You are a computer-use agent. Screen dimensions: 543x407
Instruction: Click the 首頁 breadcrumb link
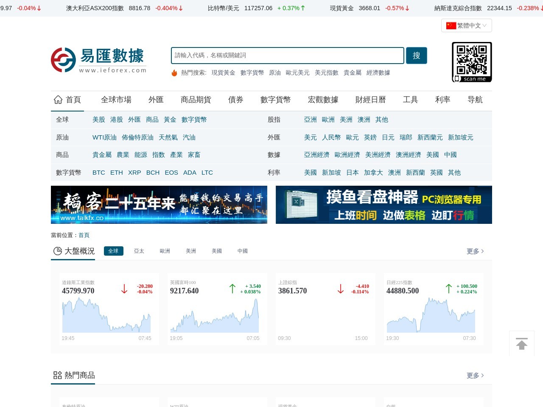click(84, 235)
